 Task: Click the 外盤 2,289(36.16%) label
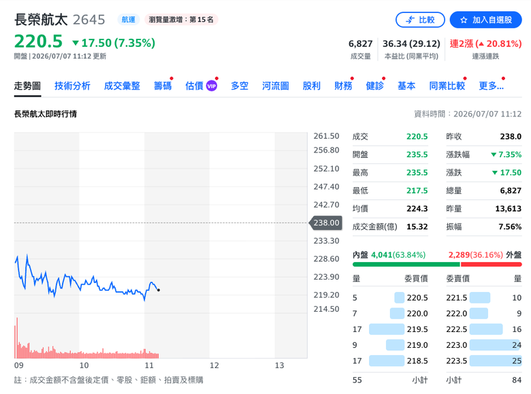(x=485, y=255)
